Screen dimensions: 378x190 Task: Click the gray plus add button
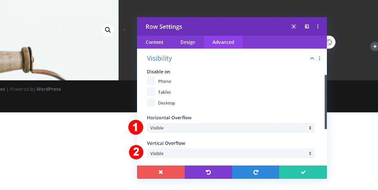[x=375, y=46]
